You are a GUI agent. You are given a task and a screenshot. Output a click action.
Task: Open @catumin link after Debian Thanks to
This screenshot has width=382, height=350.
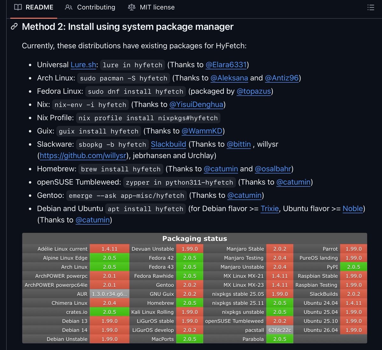click(x=93, y=220)
